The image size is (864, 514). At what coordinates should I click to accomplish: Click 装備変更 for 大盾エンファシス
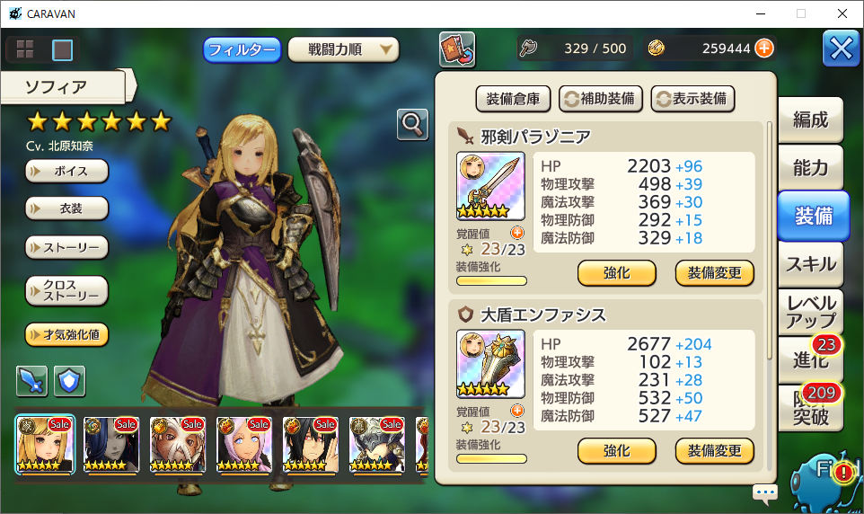715,451
